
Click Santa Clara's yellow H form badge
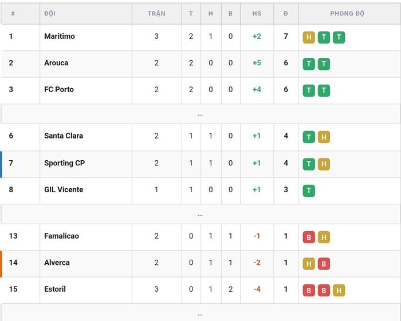coord(324,137)
